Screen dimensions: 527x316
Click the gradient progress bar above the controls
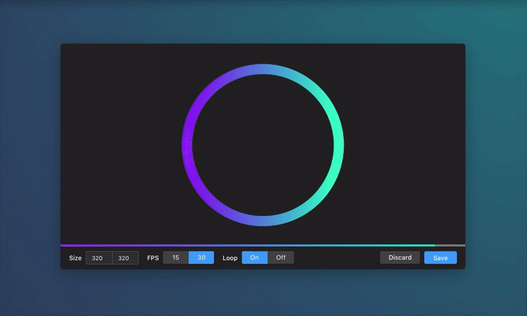point(263,246)
